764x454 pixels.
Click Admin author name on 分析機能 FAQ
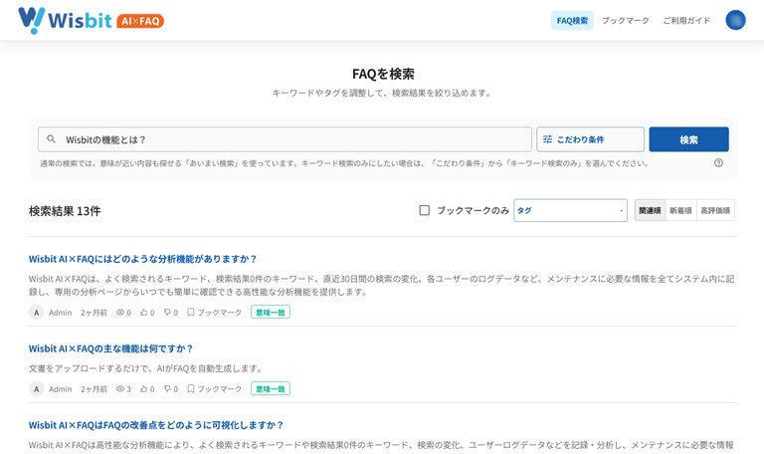click(x=61, y=313)
